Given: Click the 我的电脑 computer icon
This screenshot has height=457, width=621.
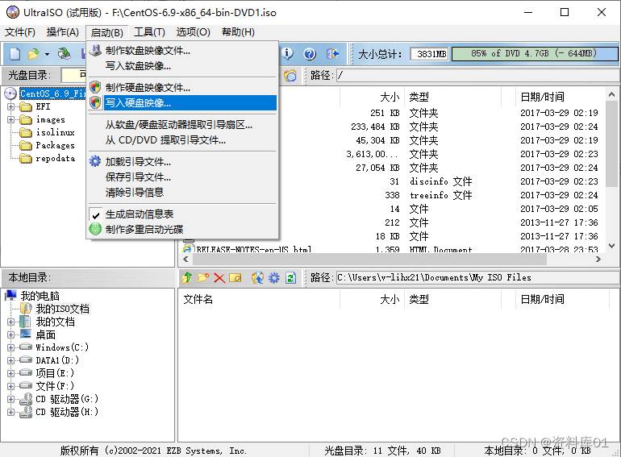Looking at the screenshot, I should pyautogui.click(x=10, y=295).
